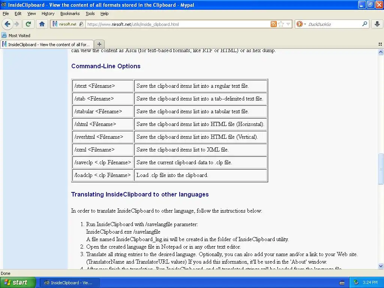Viewport: 384px width, 288px height.
Task: Click the HTML file (Horizontal) description
Action: point(201,124)
